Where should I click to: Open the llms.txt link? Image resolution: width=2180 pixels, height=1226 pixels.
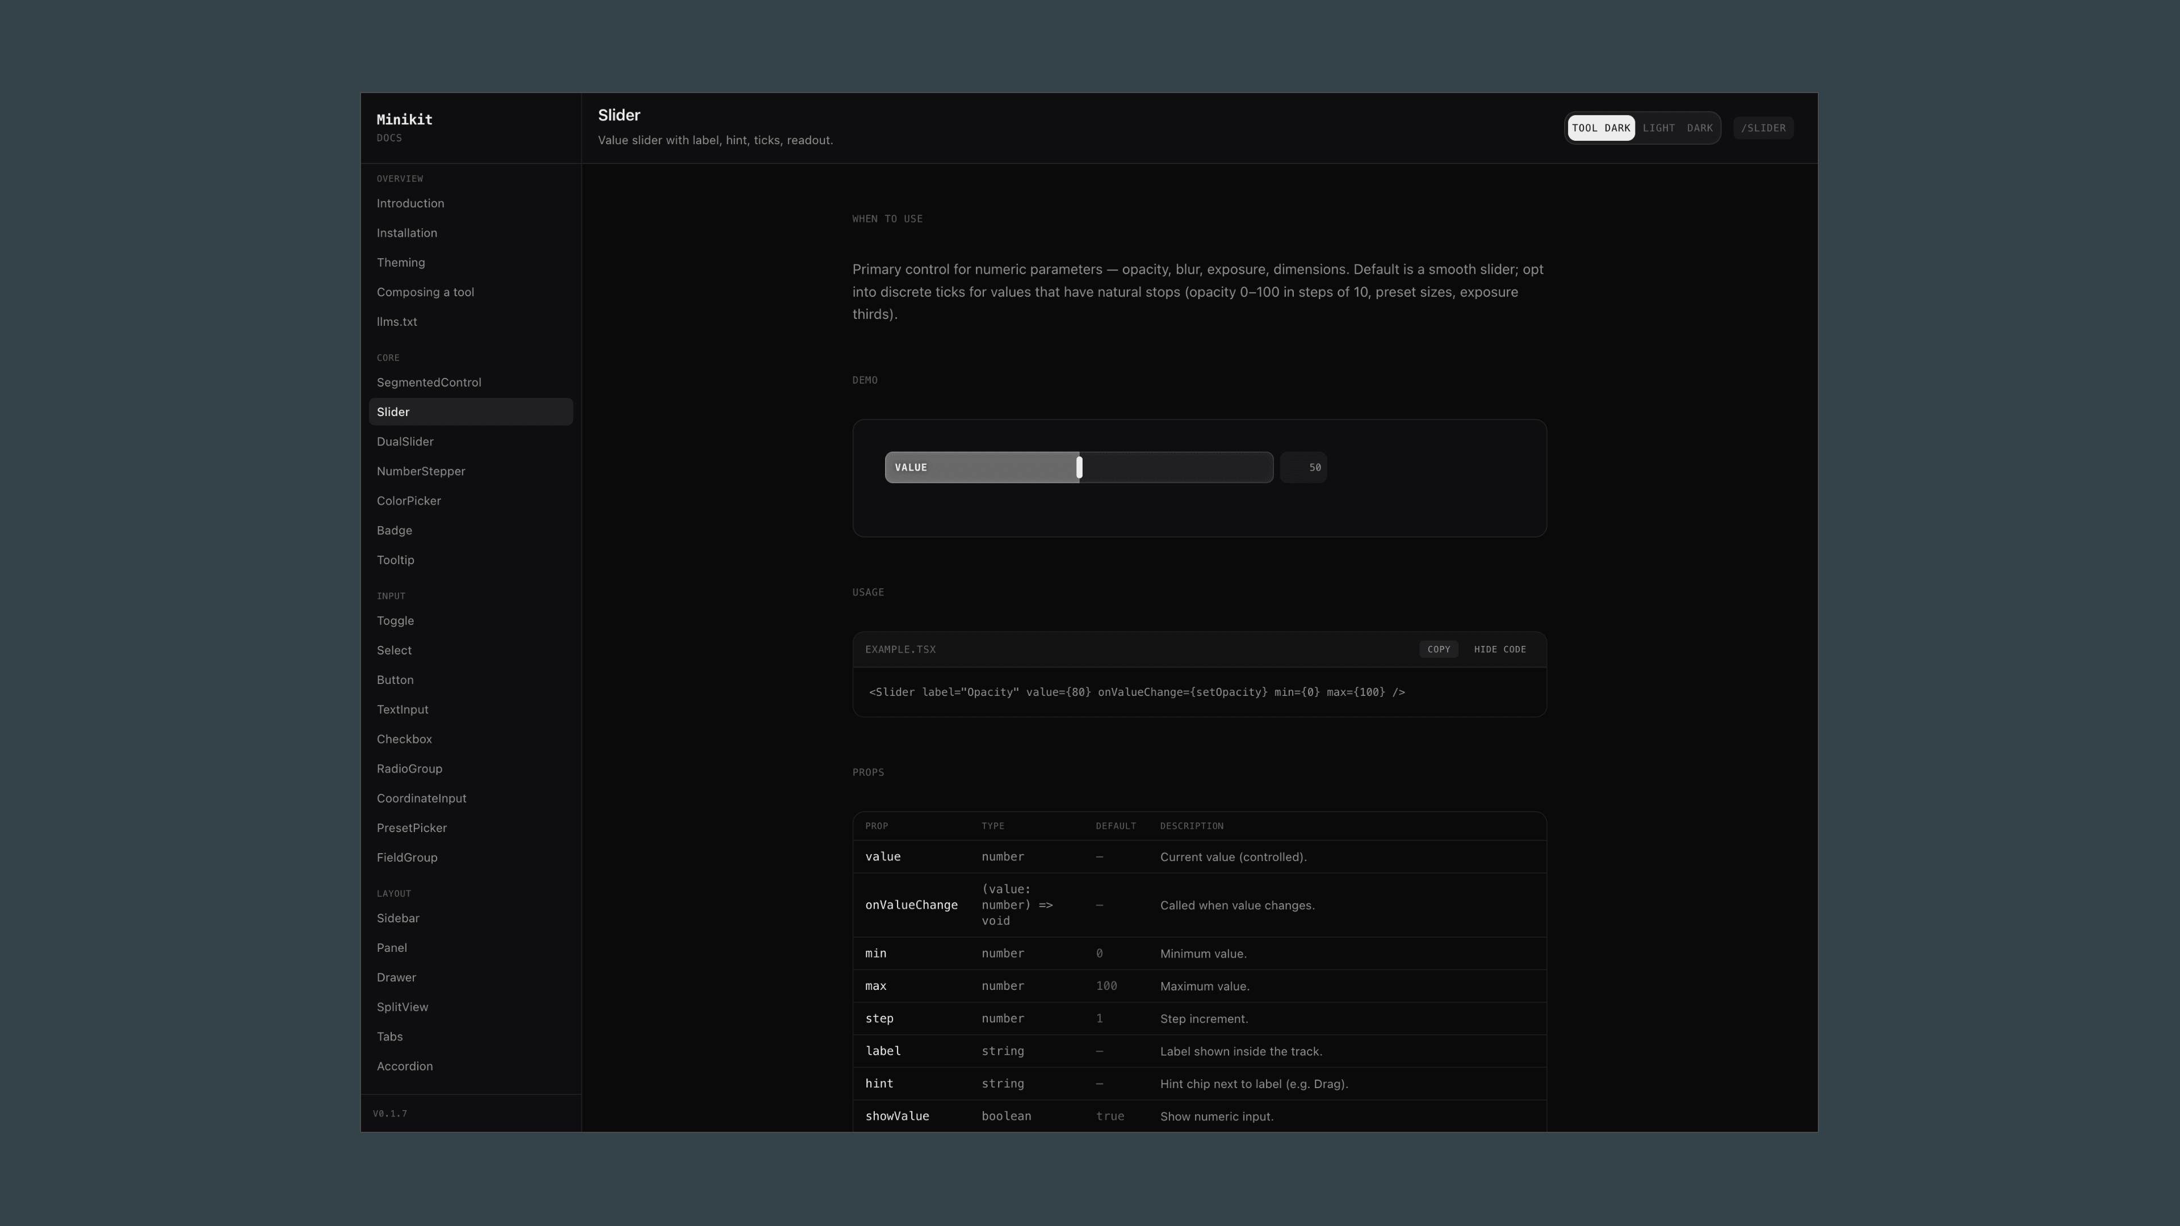tap(471, 321)
